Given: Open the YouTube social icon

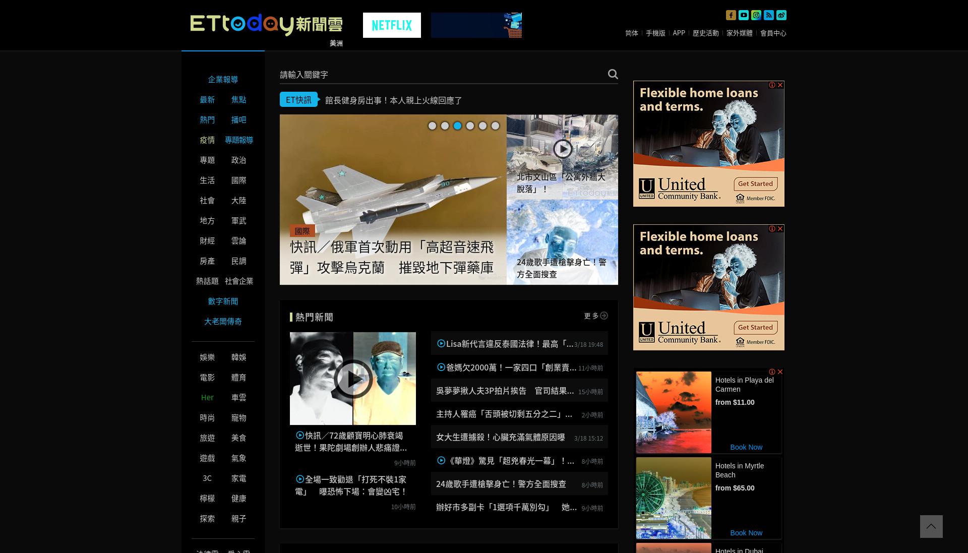Looking at the screenshot, I should coord(744,15).
